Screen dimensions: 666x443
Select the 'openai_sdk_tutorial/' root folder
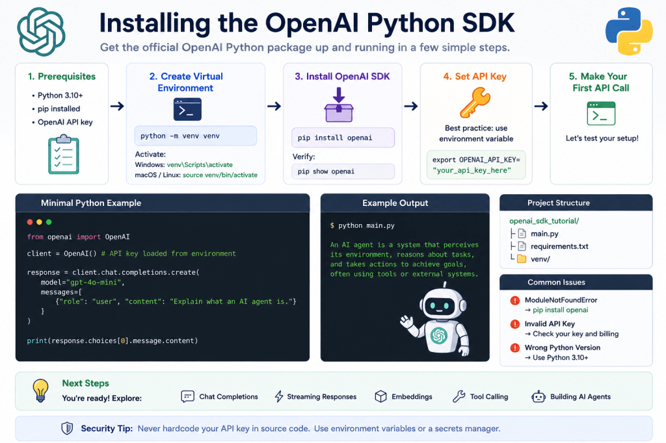click(x=544, y=221)
